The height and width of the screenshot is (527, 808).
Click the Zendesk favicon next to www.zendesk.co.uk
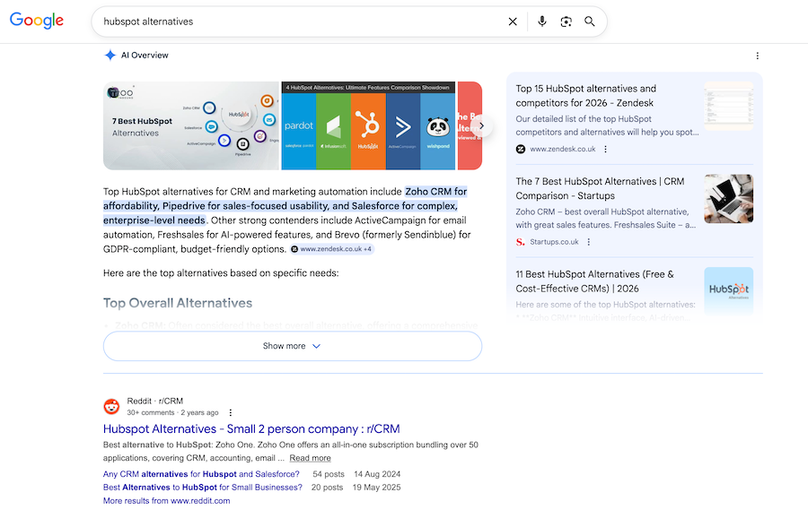[x=521, y=150]
